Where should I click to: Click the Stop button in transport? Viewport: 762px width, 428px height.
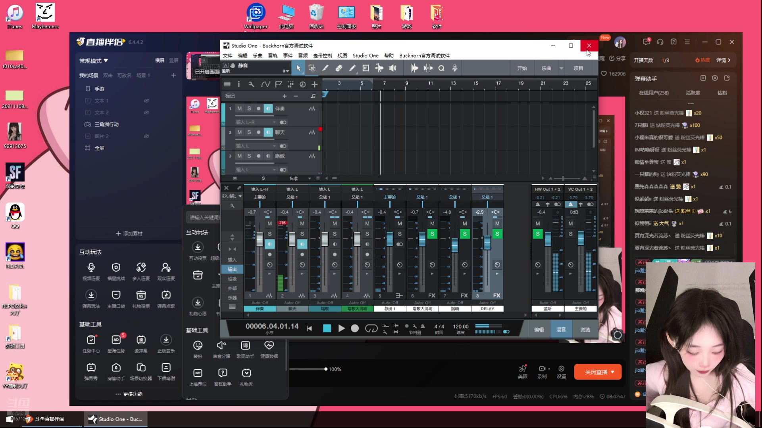327,328
